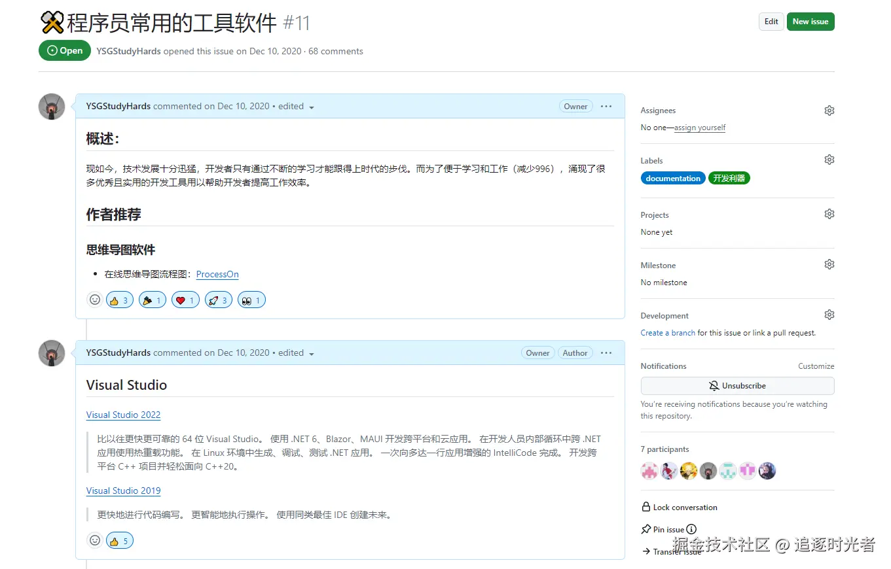Viewport: 891px width, 569px height.
Task: Click the "Visual Studio" heading
Action: (126, 385)
